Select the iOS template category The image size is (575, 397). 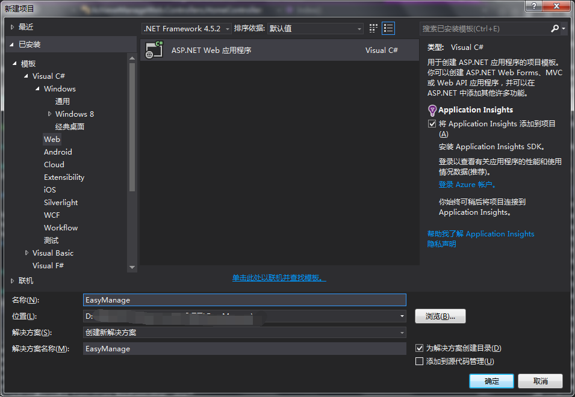pyautogui.click(x=50, y=189)
